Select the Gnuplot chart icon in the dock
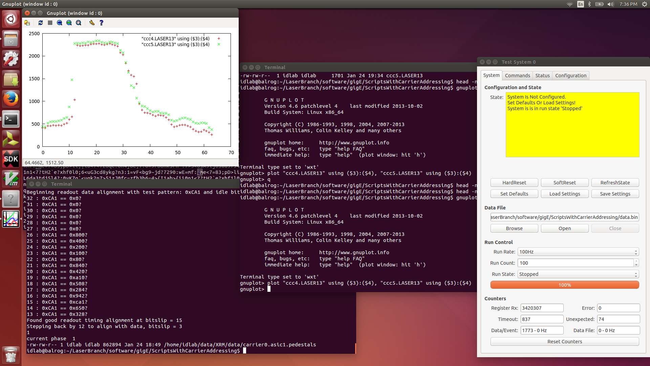This screenshot has height=366, width=650. [11, 219]
